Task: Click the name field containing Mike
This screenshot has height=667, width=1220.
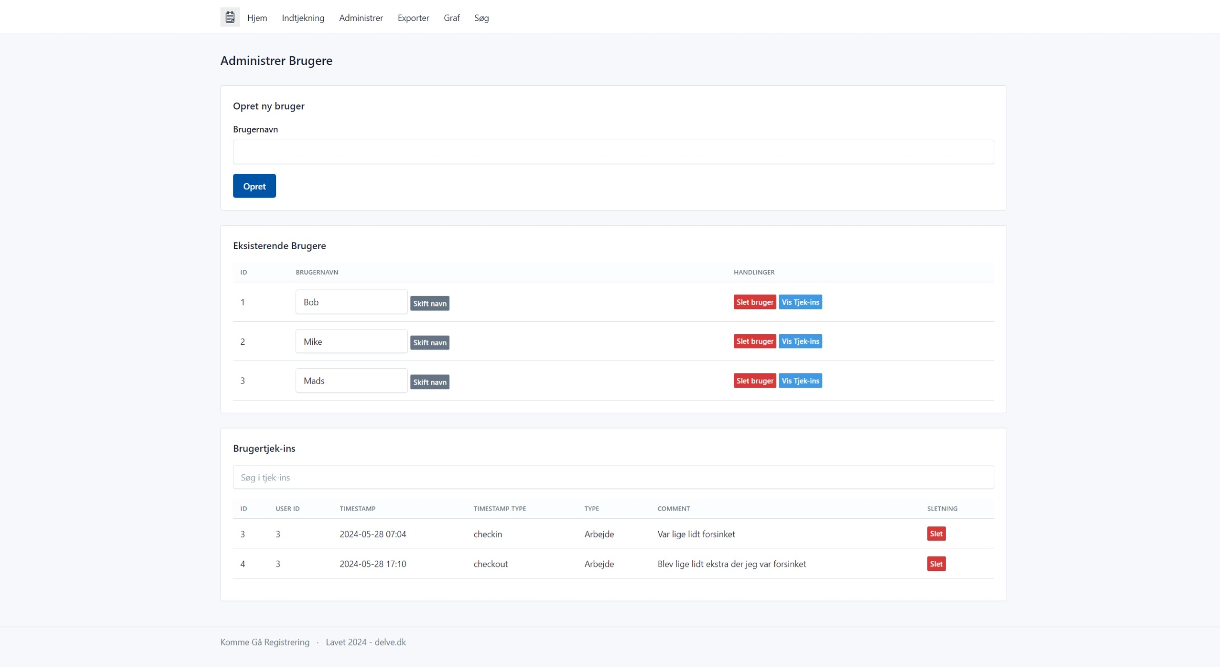Action: (352, 341)
